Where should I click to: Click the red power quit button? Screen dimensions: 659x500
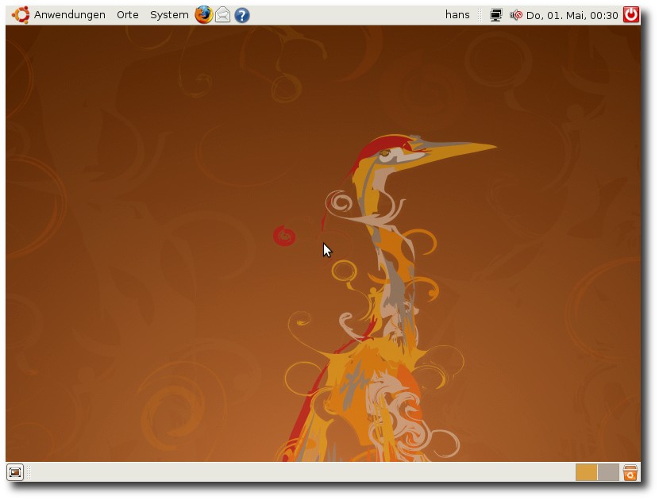631,15
